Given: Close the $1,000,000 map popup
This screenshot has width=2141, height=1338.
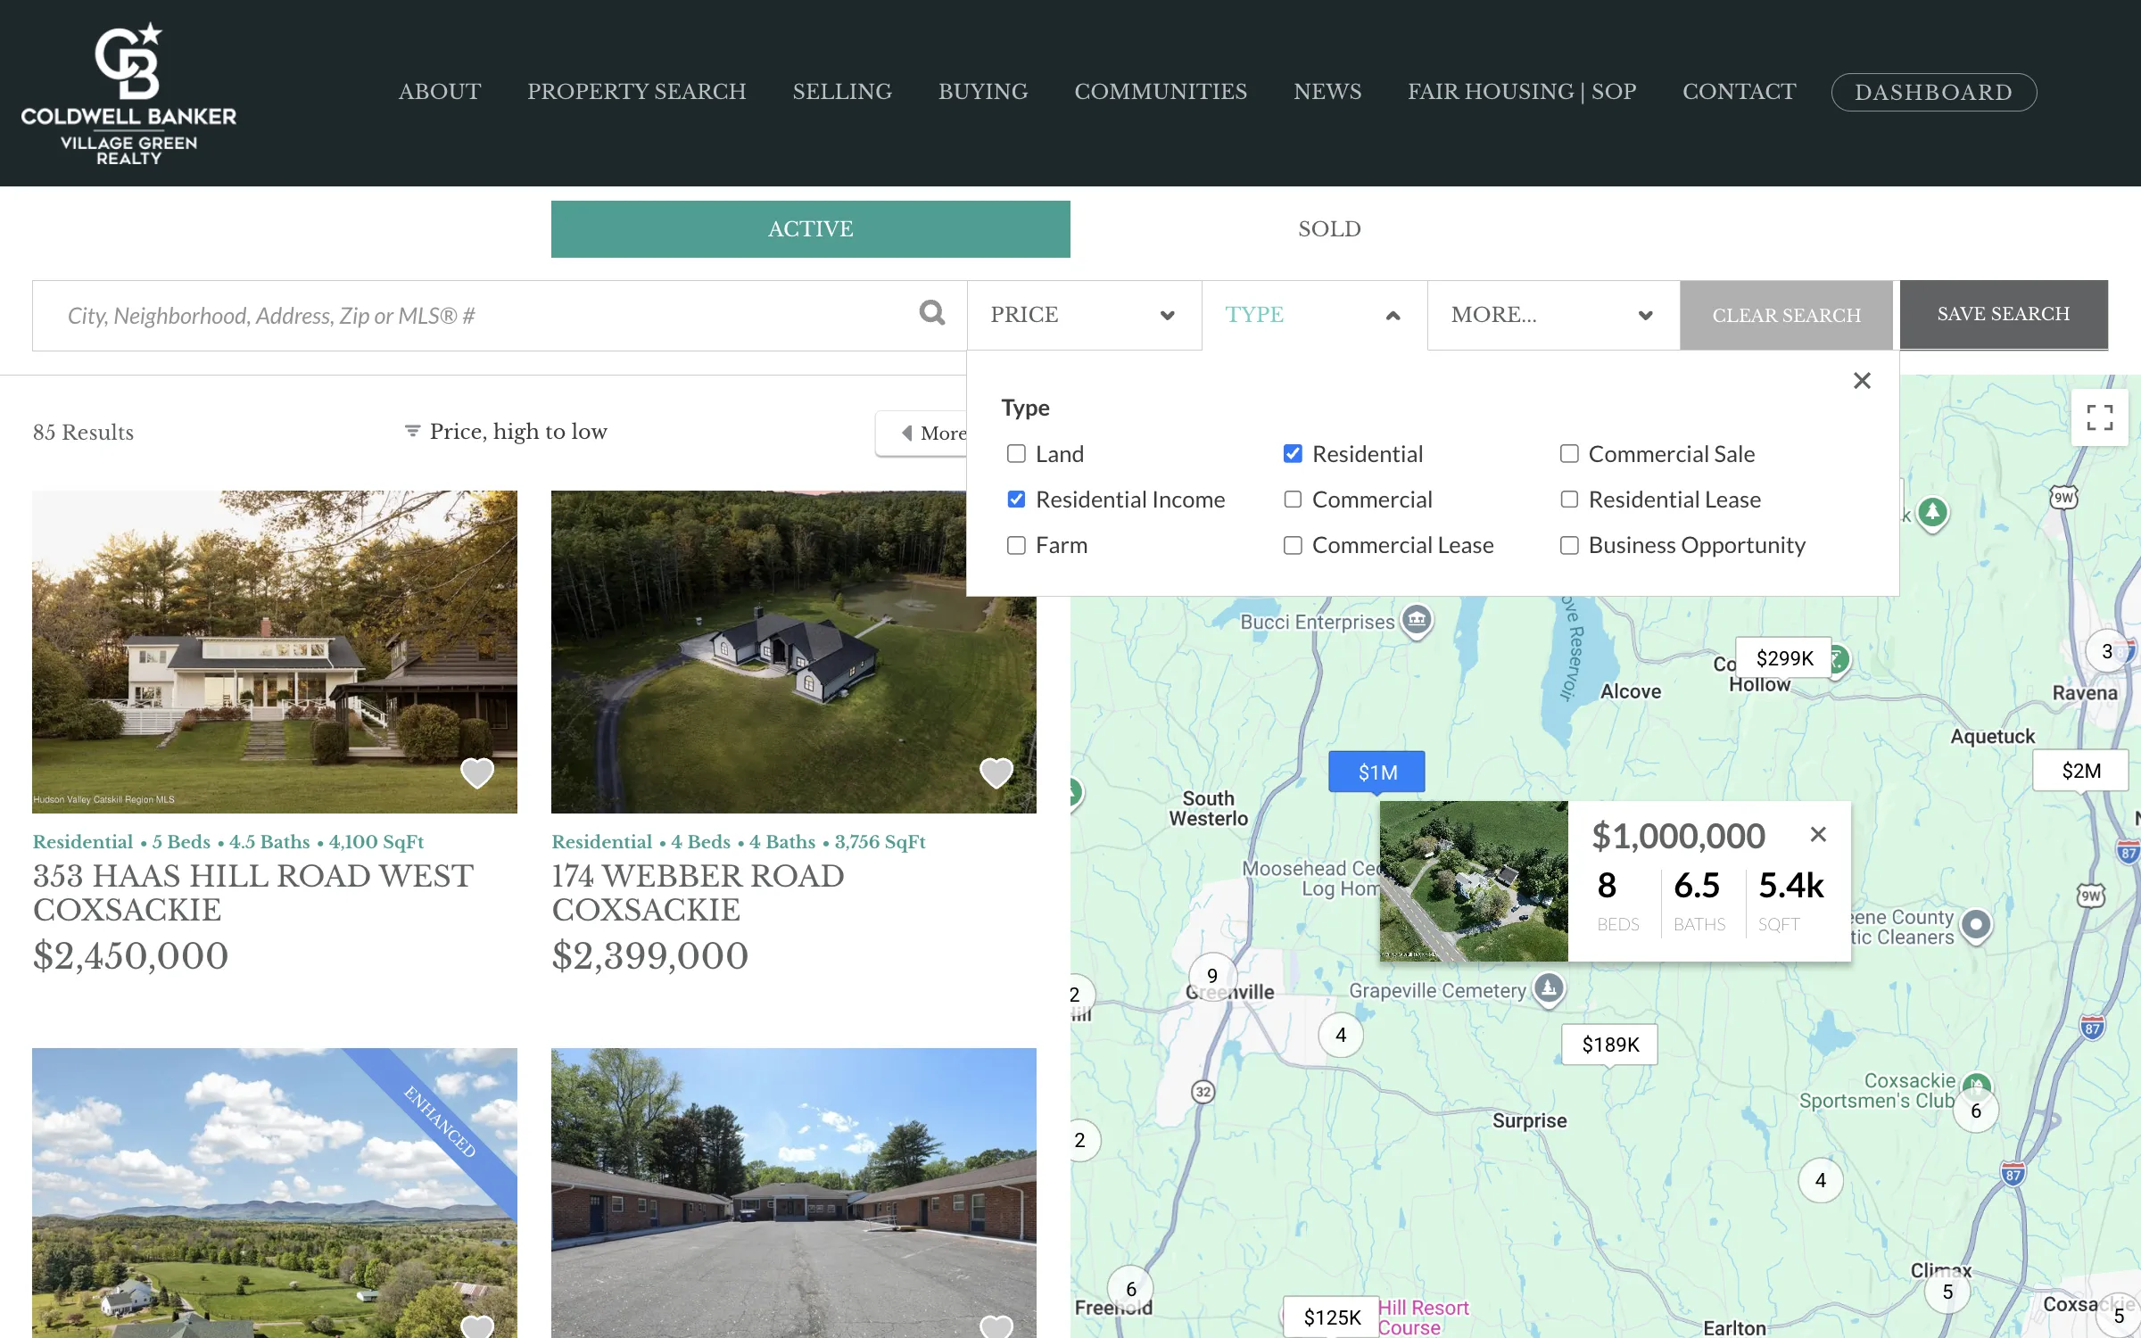Looking at the screenshot, I should [1818, 834].
